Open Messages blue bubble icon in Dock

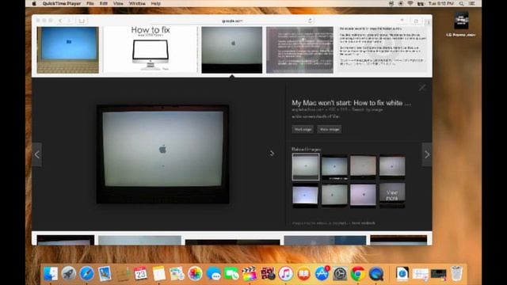[213, 274]
